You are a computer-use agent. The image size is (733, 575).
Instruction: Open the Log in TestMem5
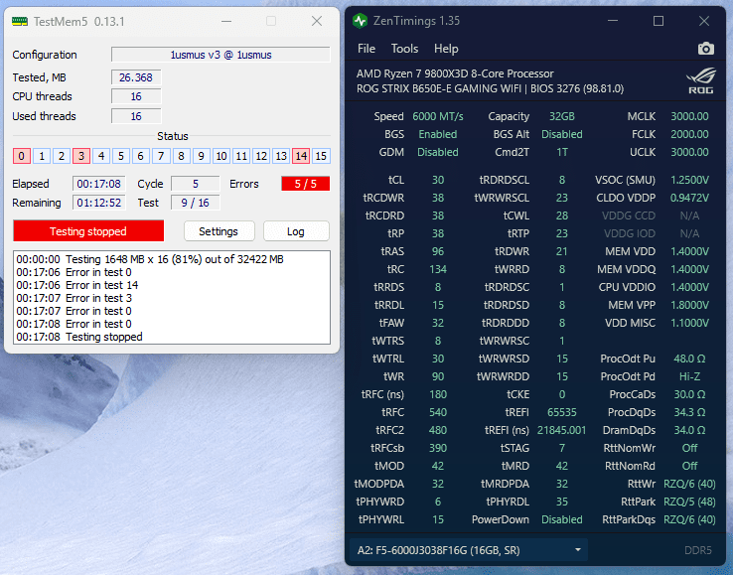296,231
